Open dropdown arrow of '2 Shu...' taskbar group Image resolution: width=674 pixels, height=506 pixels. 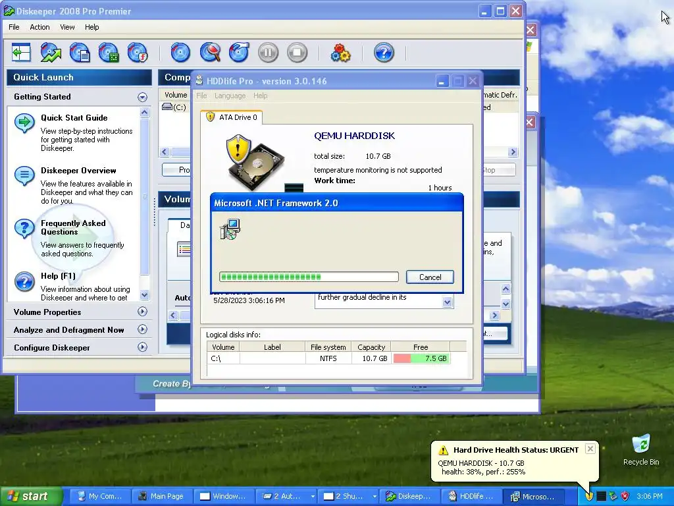coord(375,497)
